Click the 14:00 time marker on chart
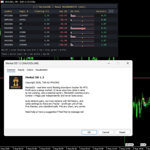The height and width of the screenshot is (150, 150). pos(131,145)
